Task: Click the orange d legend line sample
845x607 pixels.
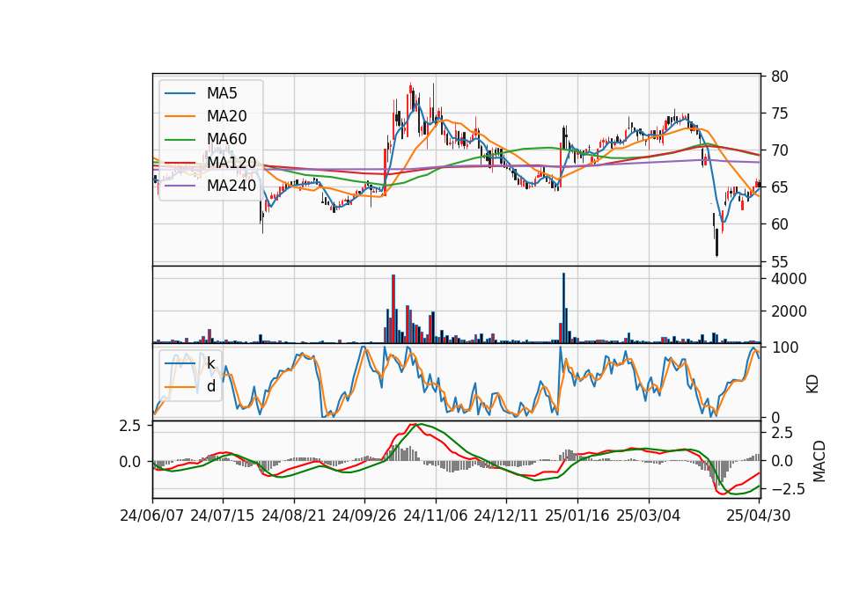Action: pyautogui.click(x=180, y=387)
